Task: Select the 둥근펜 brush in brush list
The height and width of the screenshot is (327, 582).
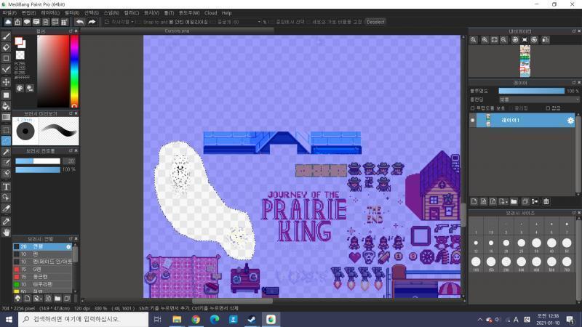Action: tap(43, 277)
